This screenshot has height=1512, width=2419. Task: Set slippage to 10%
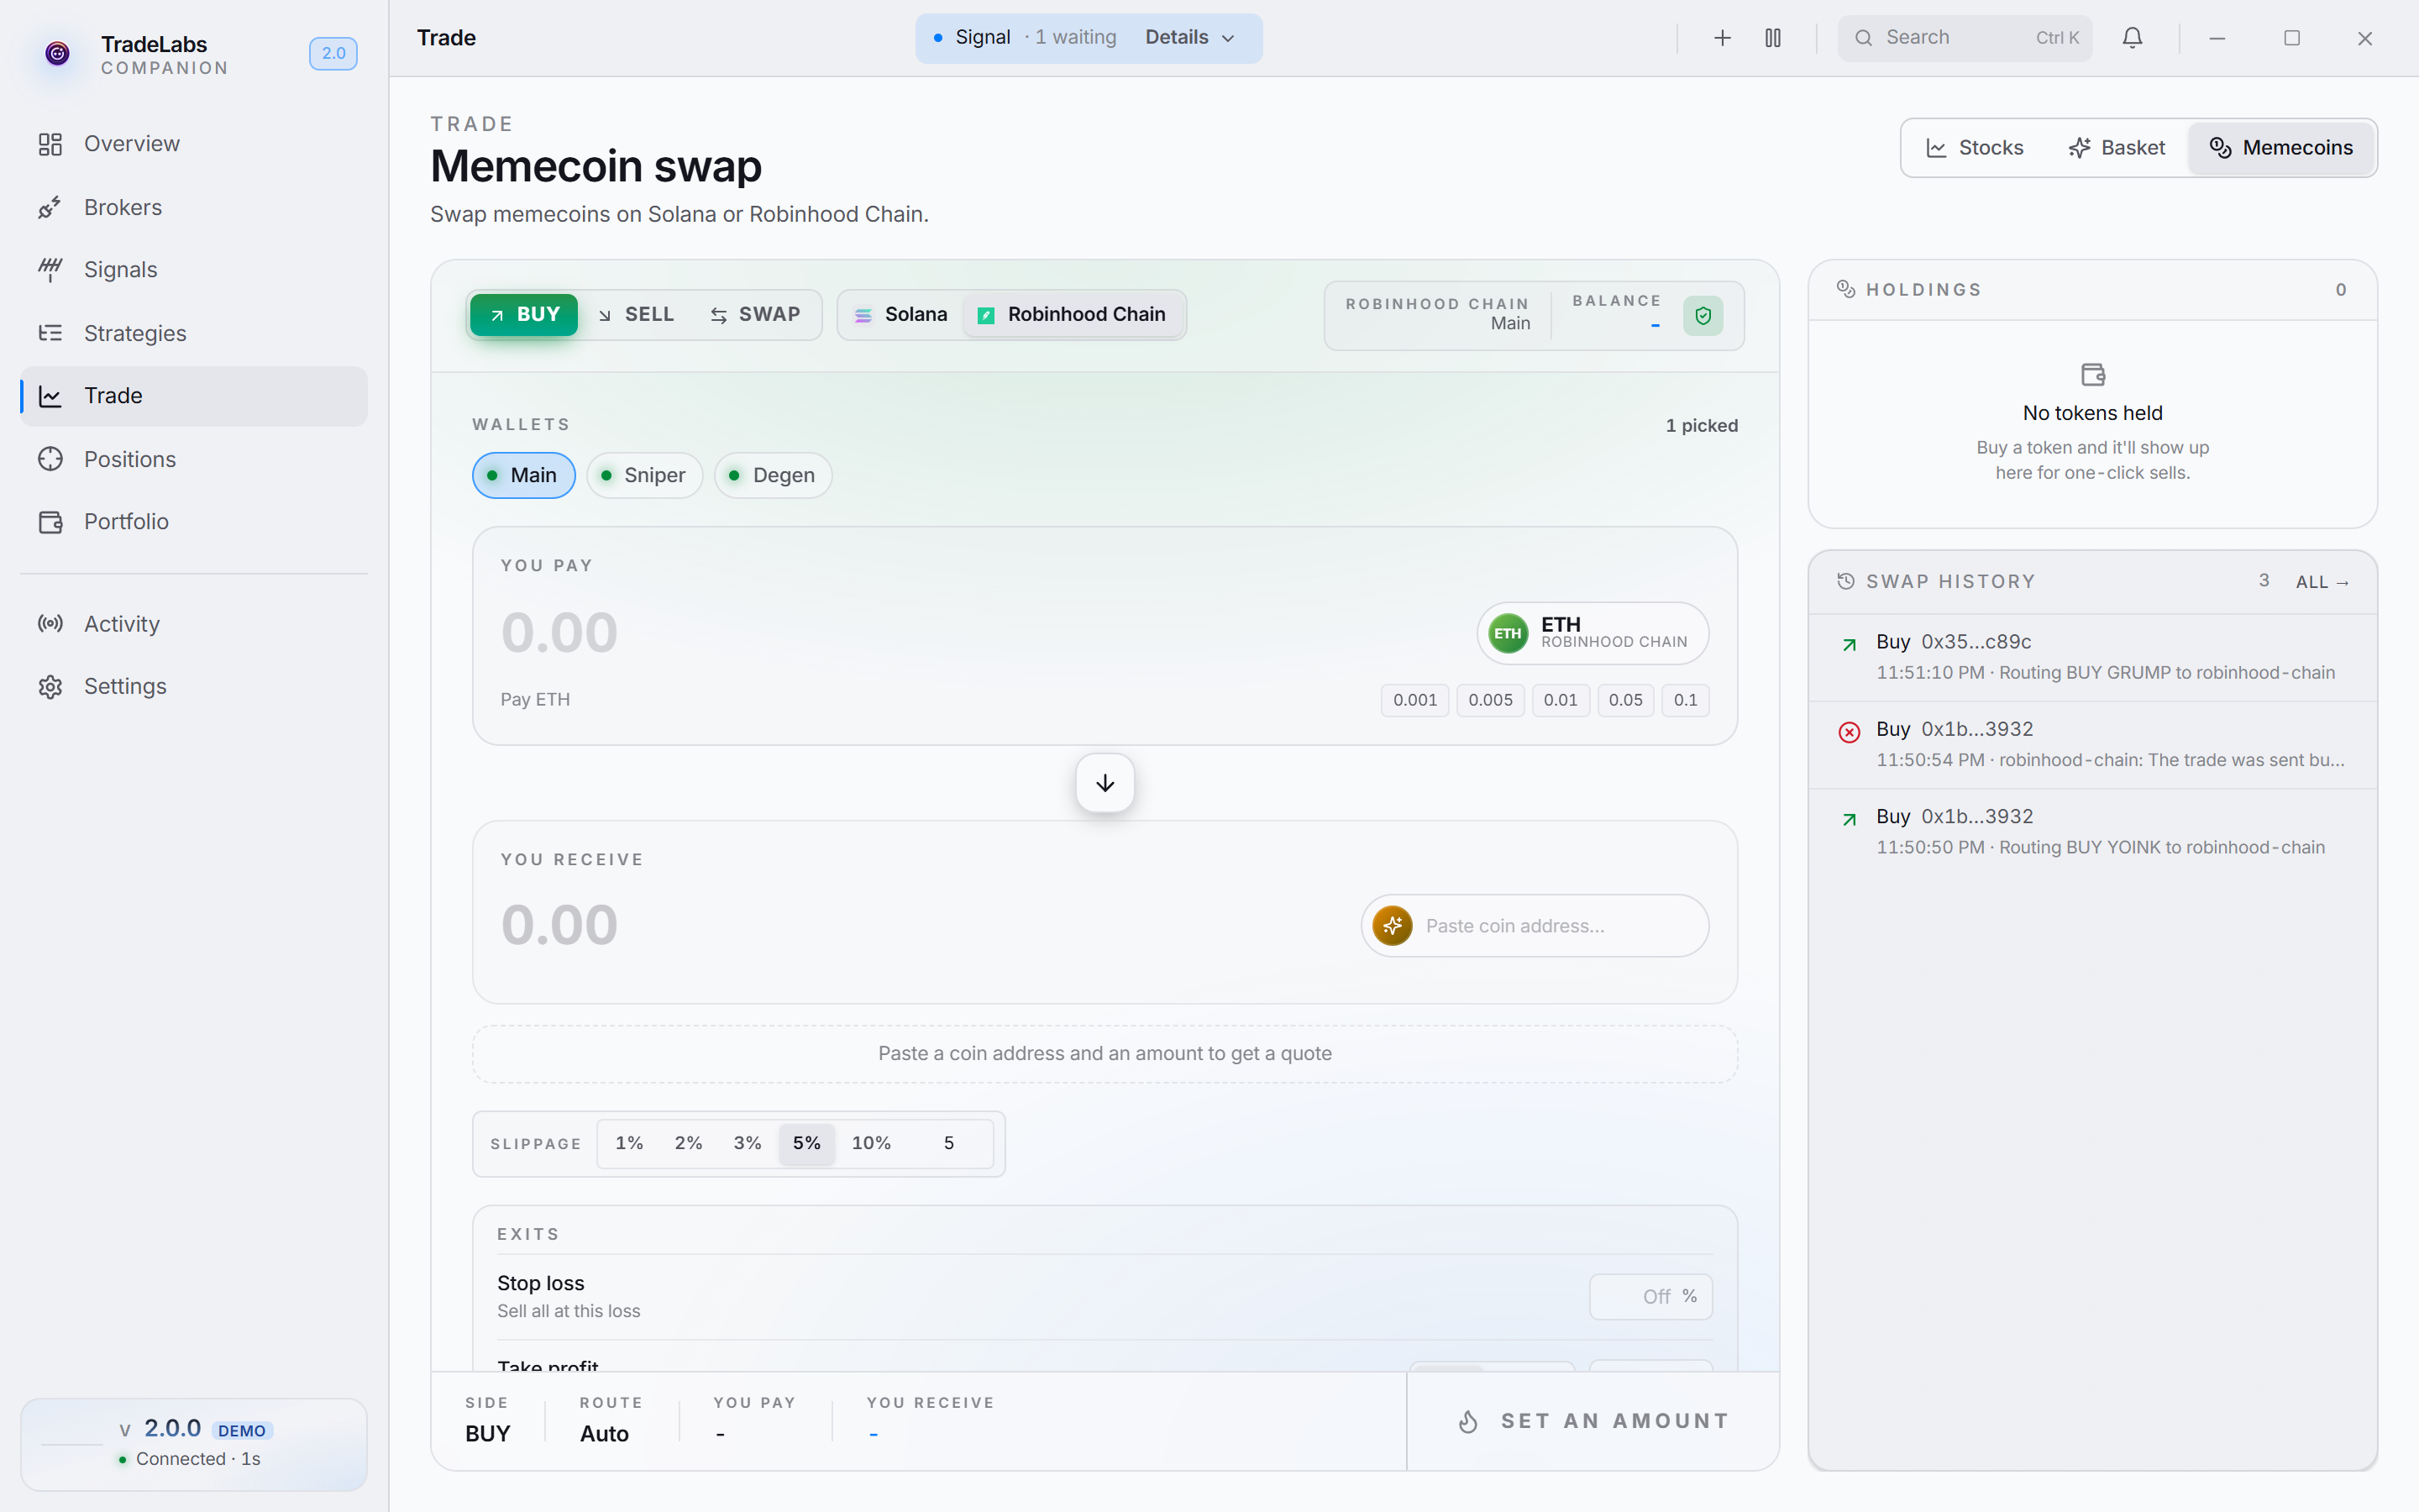[871, 1143]
